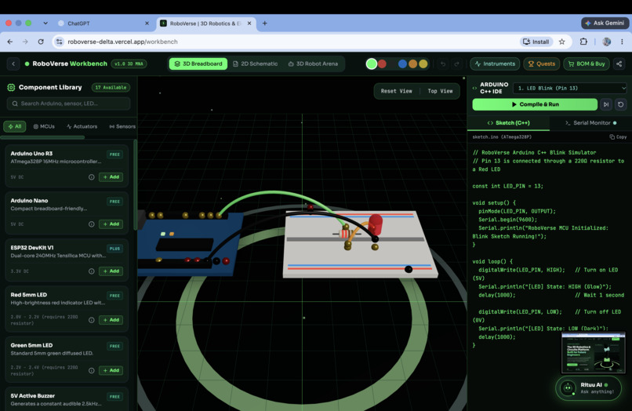Viewport: 632px width, 411px height.
Task: Open the Chrome profile avatar
Action: pos(607,42)
